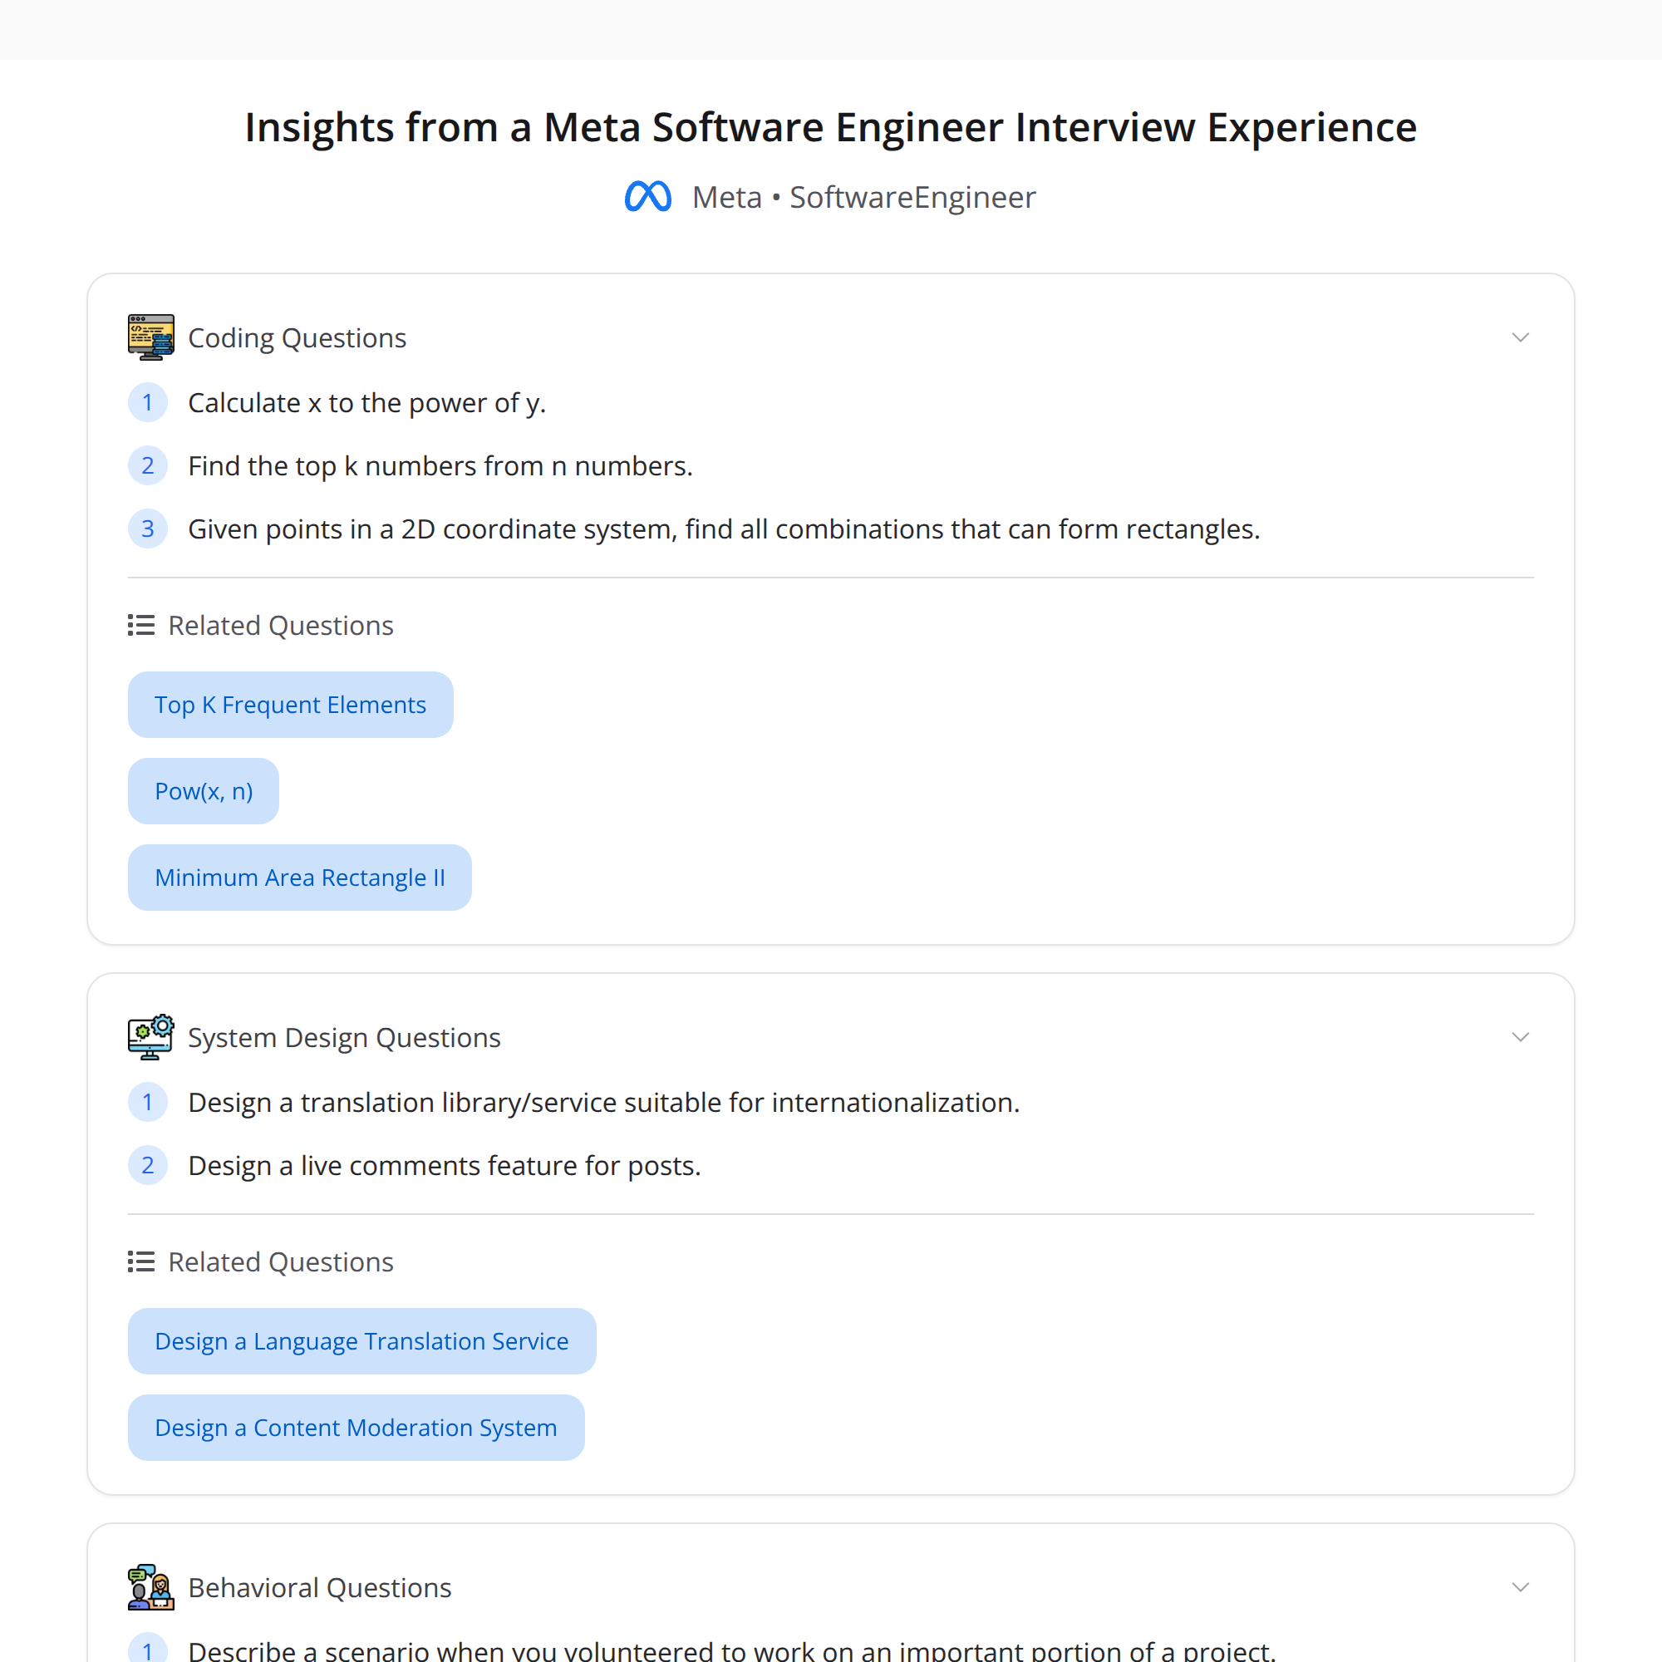Collapse the Coding Questions section chevron
The width and height of the screenshot is (1662, 1662).
point(1520,337)
